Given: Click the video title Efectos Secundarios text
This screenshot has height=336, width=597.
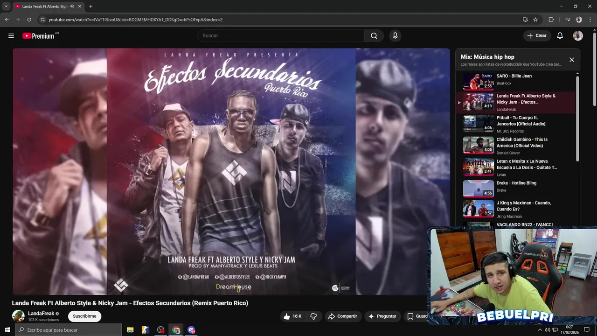Looking at the screenshot, I should click(x=130, y=303).
